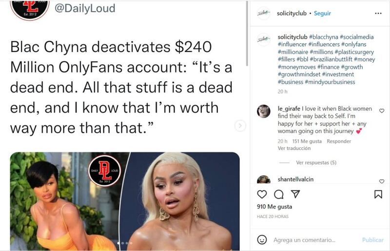Like le_girafe's comment with heart

tap(382, 111)
